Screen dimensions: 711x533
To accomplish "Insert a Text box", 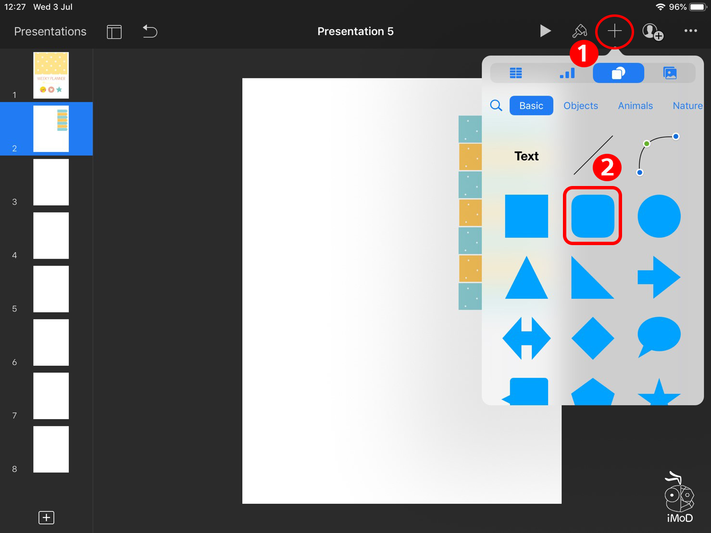I will click(526, 156).
